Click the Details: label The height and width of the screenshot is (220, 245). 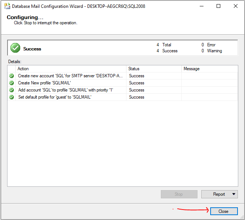[x=15, y=62]
